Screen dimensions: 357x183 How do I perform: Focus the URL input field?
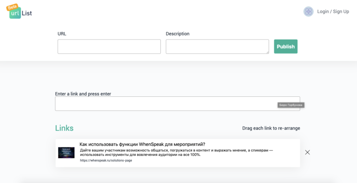(109, 47)
